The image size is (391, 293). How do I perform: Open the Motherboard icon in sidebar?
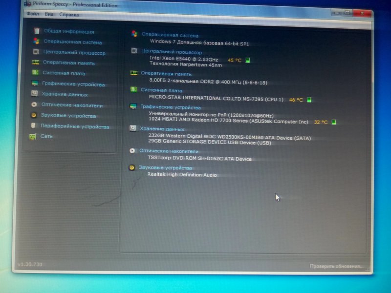tap(35, 73)
